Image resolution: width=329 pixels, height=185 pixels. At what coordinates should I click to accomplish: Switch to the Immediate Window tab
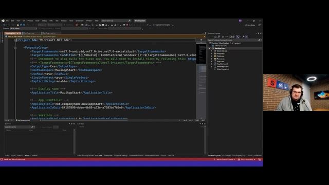coord(152,156)
